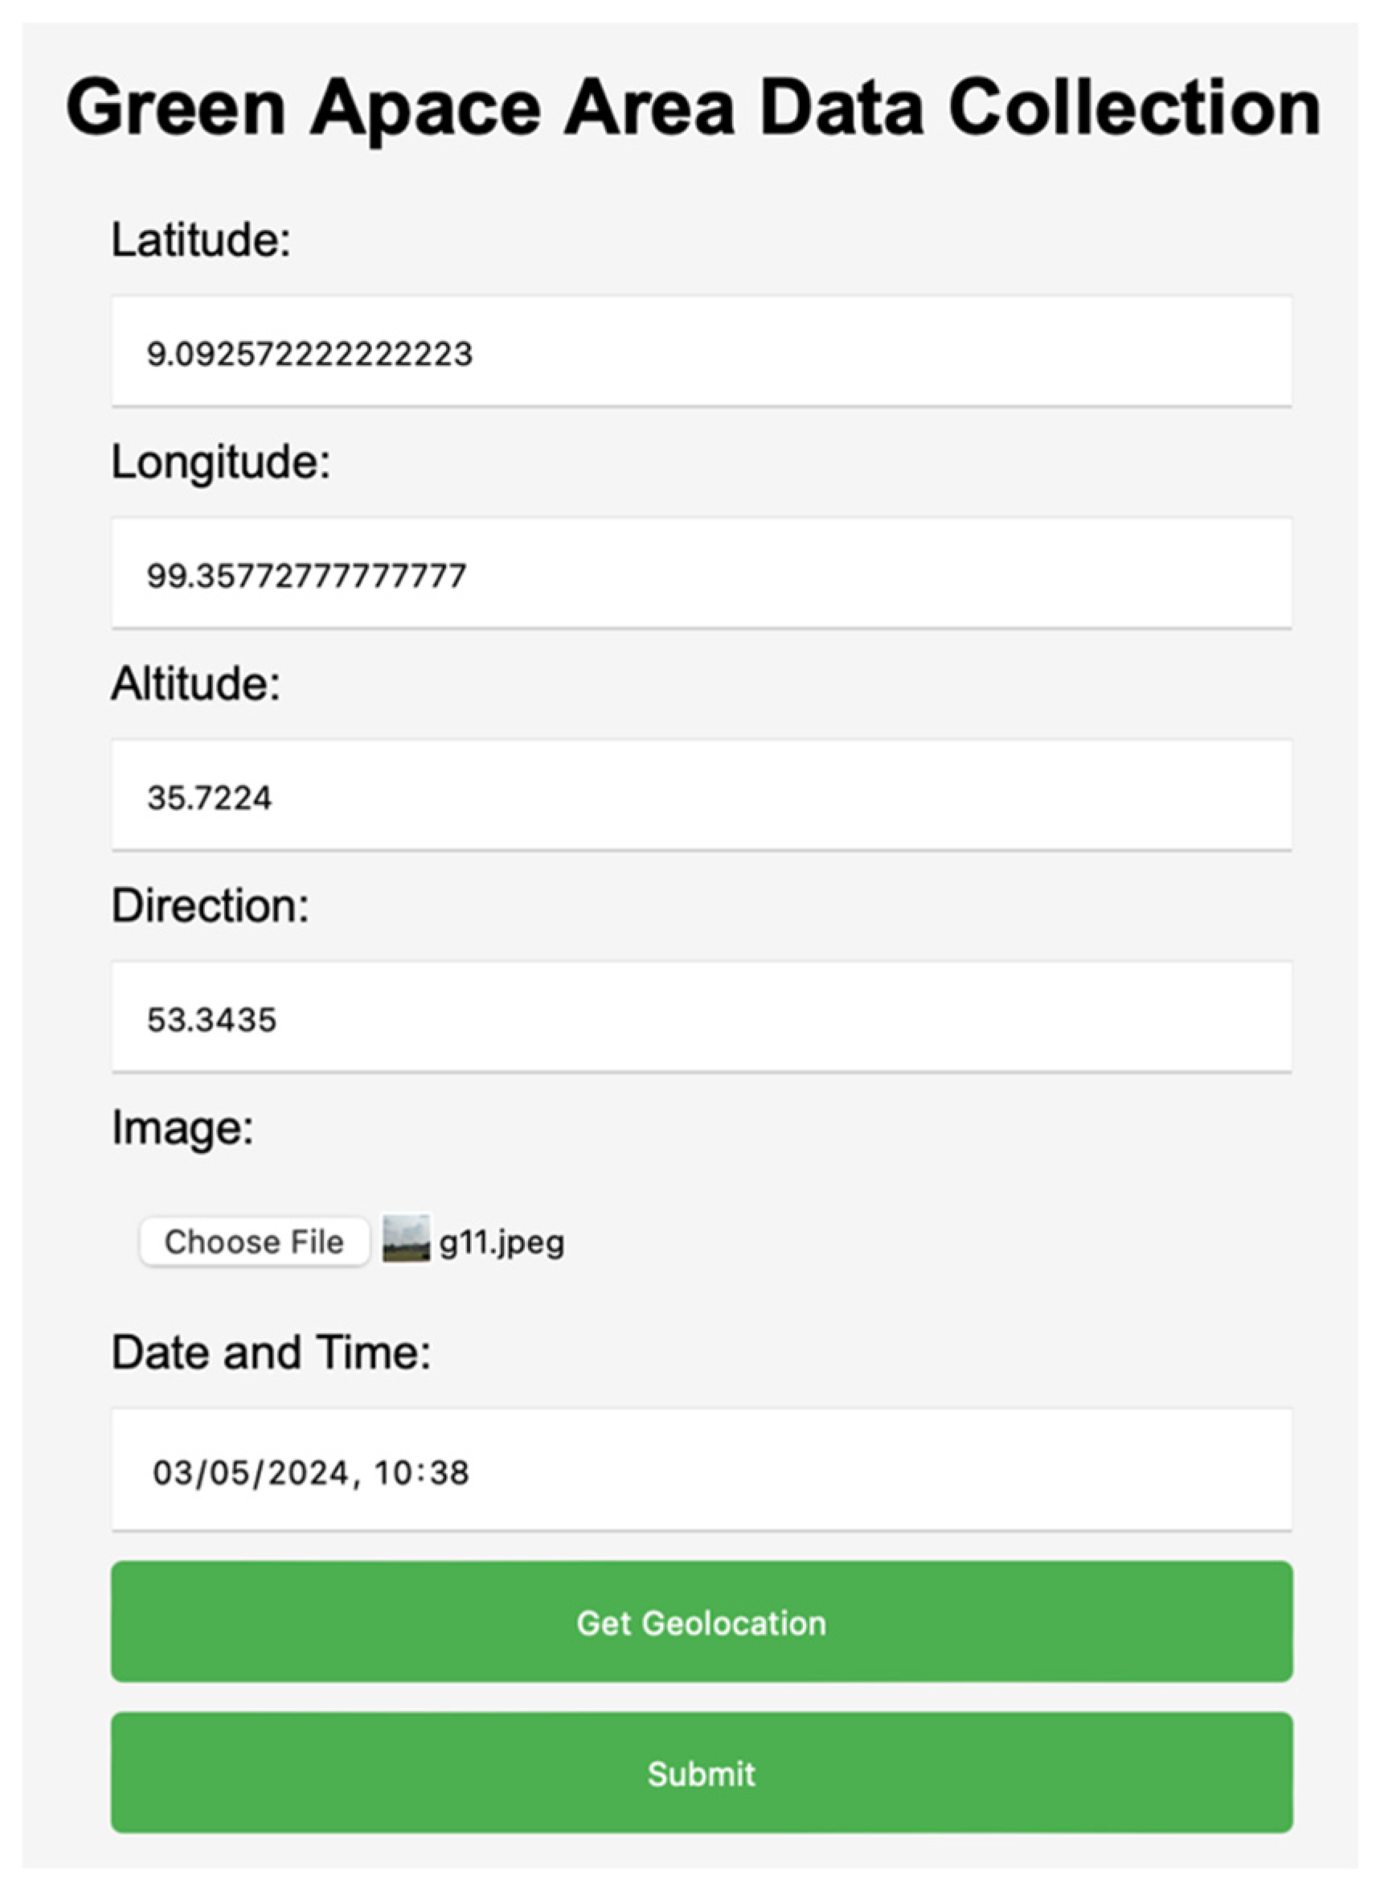Screen dimensions: 1380x1892
Task: Click the Altitude label text
Action: 195,683
